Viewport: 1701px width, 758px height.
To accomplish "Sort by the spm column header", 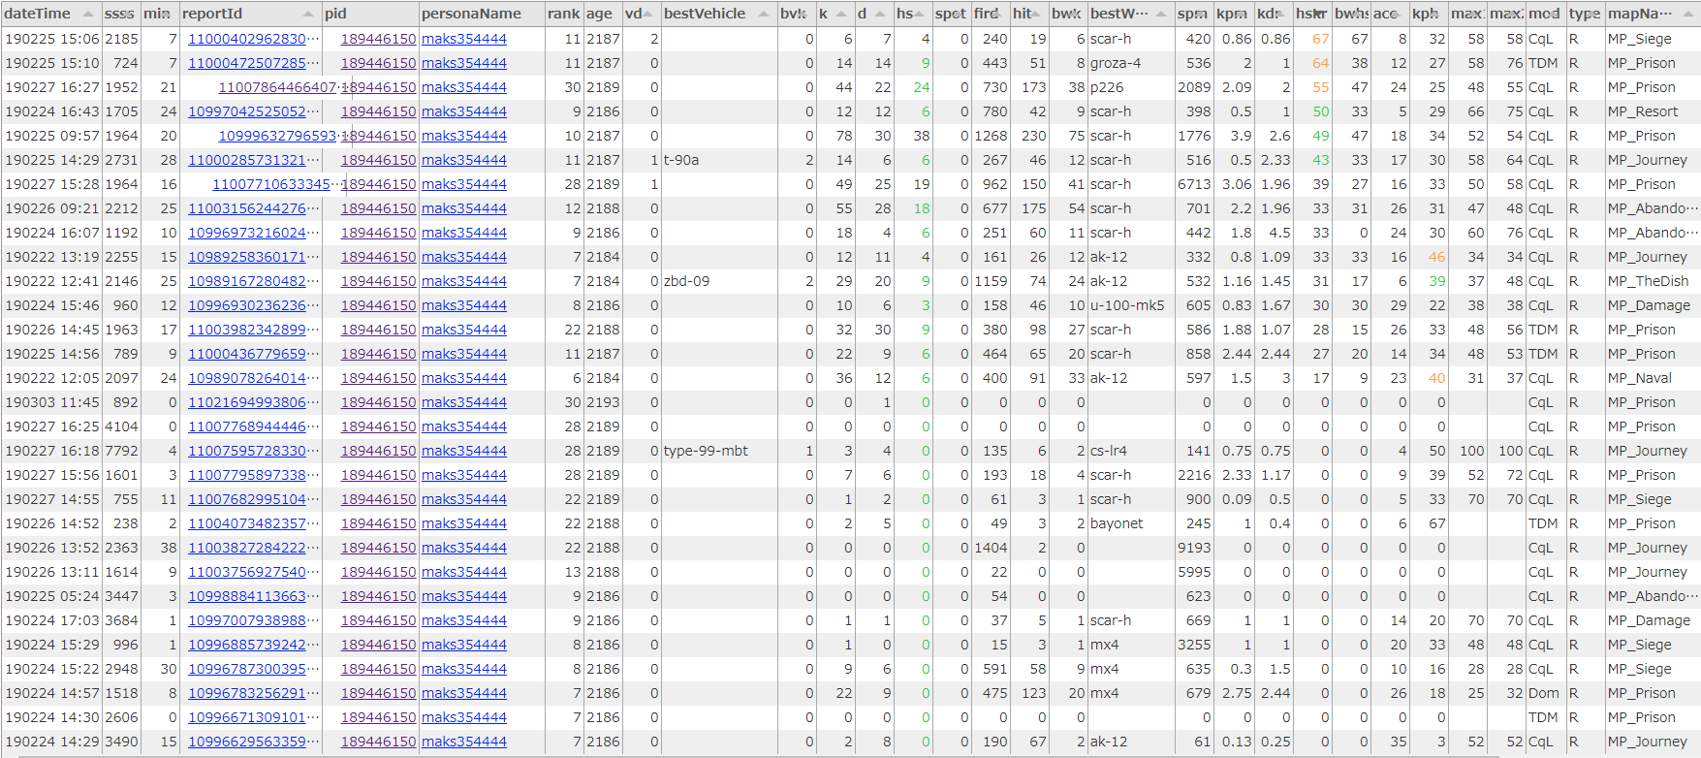I will (1194, 14).
